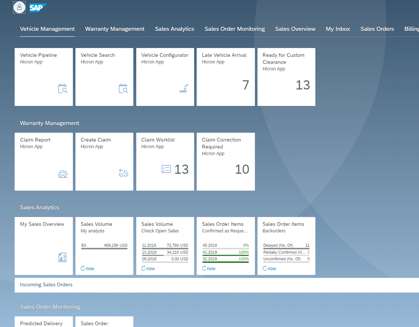Refresh Sales Order Items Backorders tile
Viewport: 419px width, 327px height.
tap(269, 268)
